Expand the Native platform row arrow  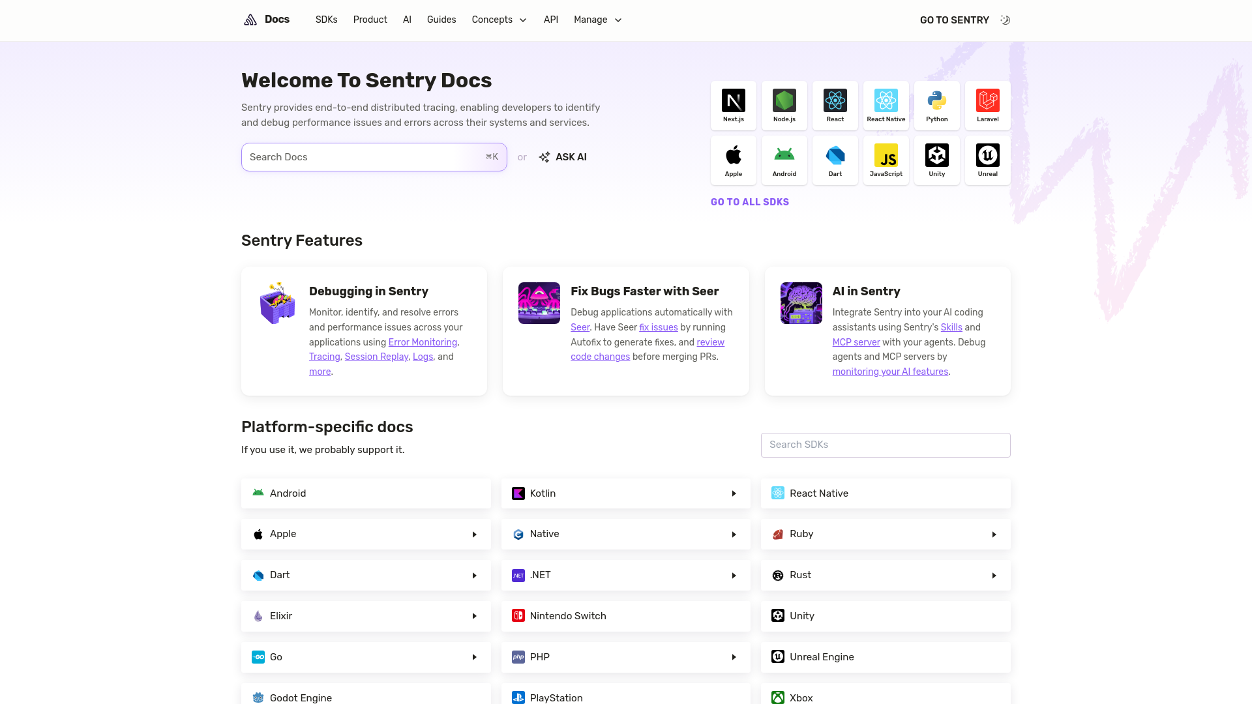734,535
